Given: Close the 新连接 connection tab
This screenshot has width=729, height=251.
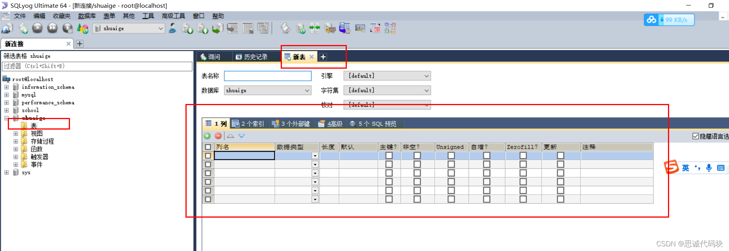Looking at the screenshot, I should point(68,43).
